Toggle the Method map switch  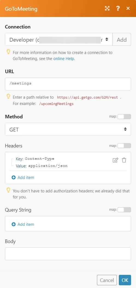[124, 117]
